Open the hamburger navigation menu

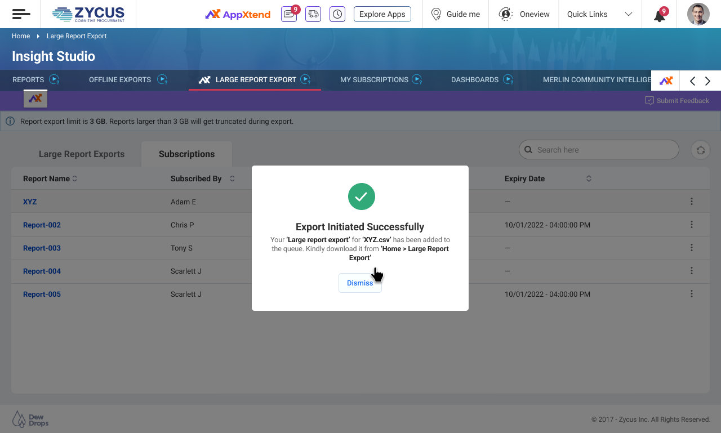pos(21,14)
